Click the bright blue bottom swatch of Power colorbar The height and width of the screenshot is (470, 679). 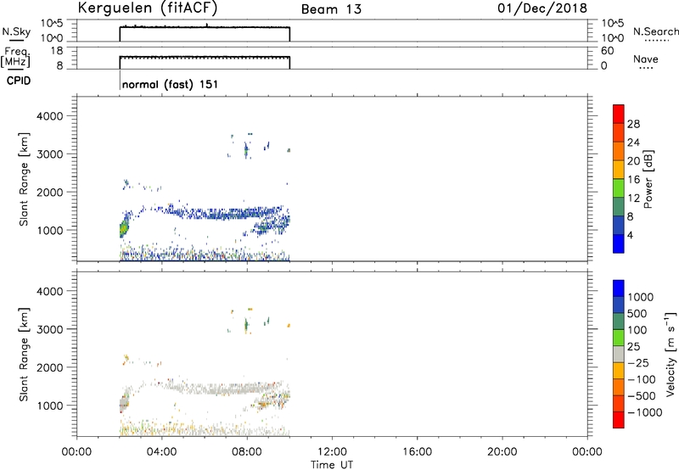pyautogui.click(x=619, y=243)
